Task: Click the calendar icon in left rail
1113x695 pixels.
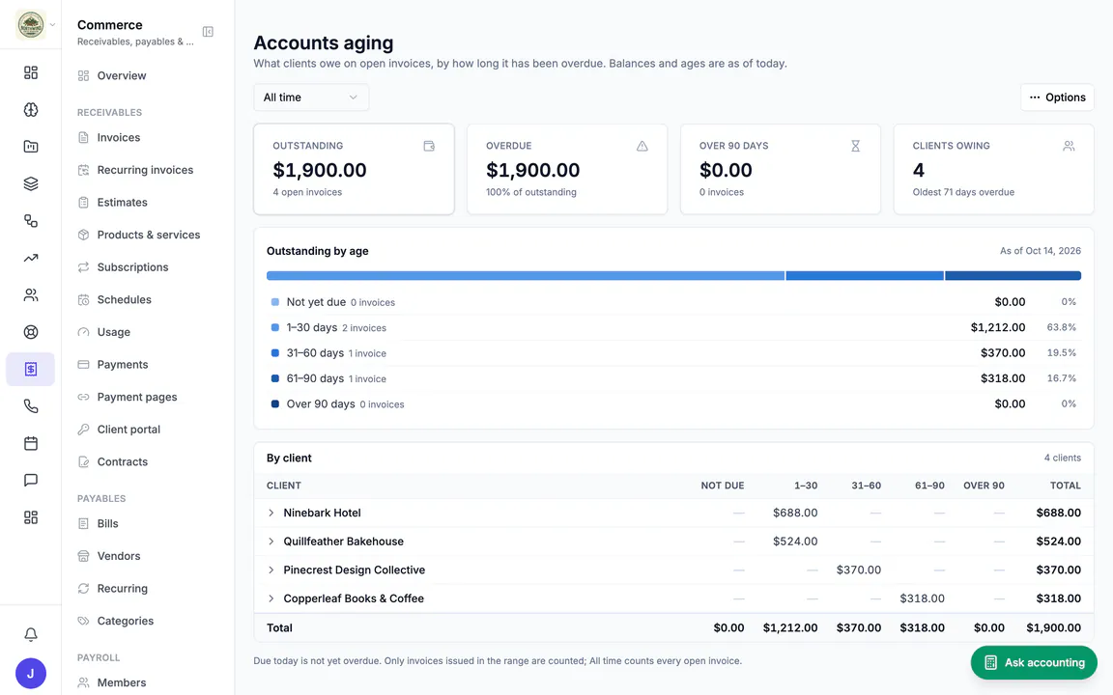Action: (x=31, y=443)
